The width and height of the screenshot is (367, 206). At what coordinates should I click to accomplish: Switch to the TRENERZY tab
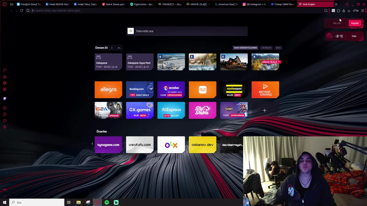pyautogui.click(x=170, y=4)
